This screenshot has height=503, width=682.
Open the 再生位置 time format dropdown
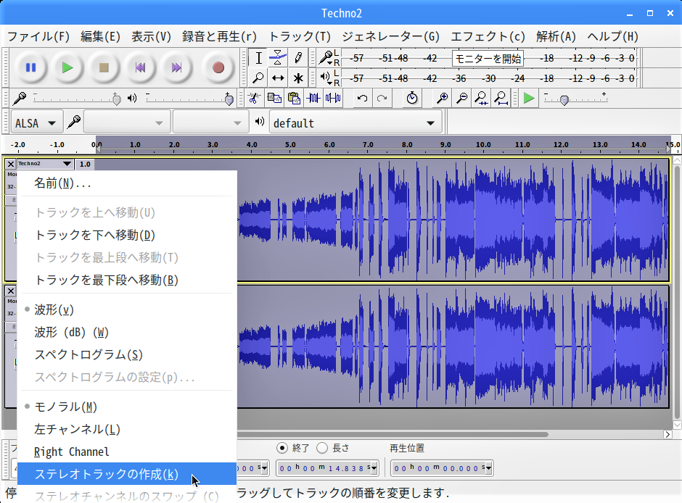(x=489, y=467)
